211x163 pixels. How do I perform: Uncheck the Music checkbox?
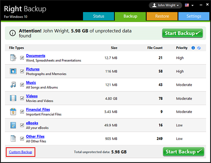(22, 85)
